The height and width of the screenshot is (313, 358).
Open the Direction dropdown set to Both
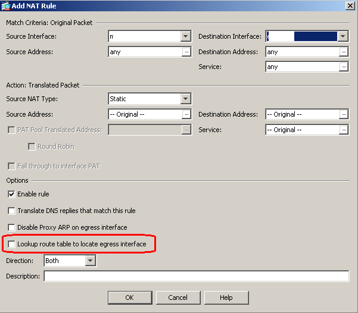(x=91, y=261)
